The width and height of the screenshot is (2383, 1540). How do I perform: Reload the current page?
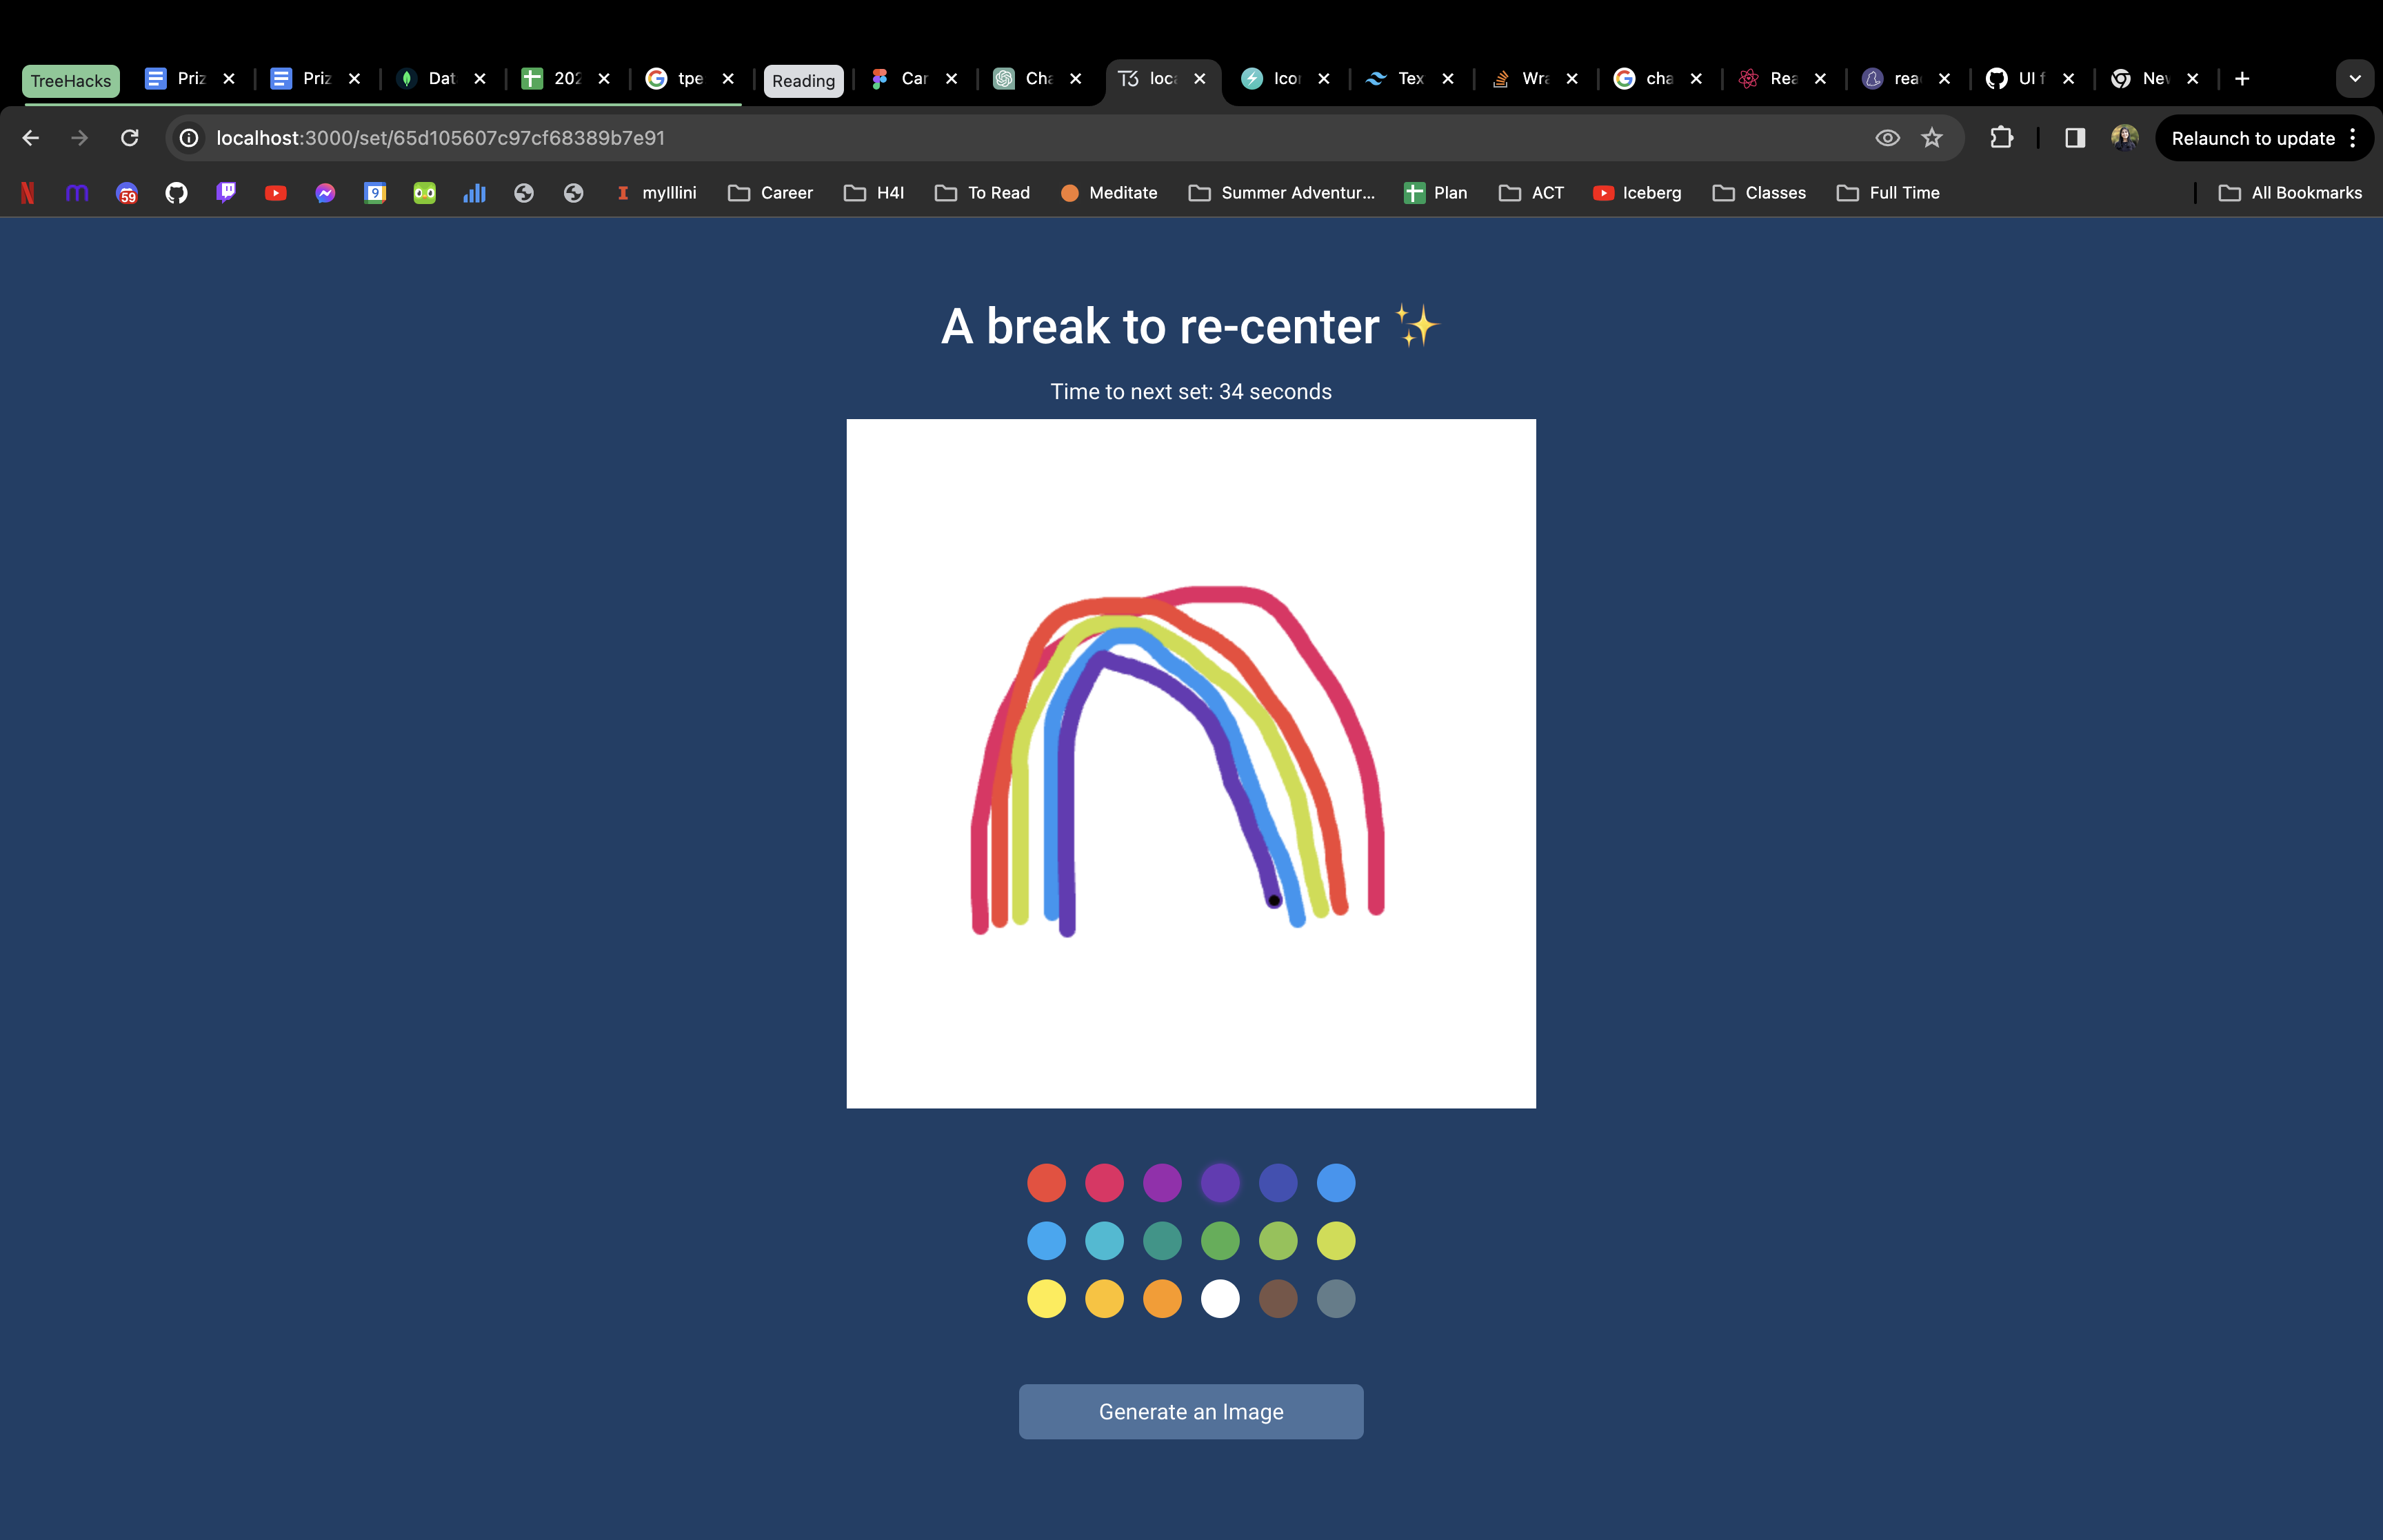(x=129, y=138)
